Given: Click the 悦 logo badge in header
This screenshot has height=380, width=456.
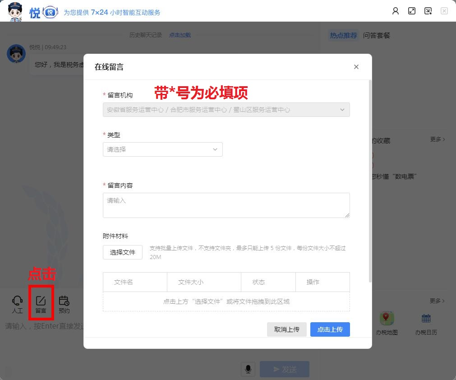Looking at the screenshot, I should [x=50, y=12].
